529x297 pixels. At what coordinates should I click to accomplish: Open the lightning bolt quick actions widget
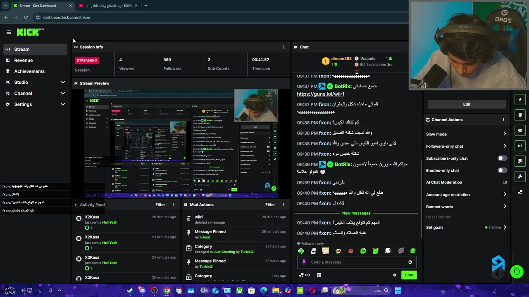520,99
